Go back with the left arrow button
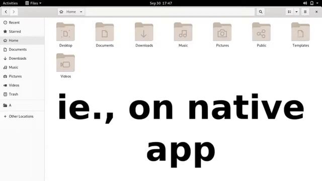Image resolution: width=322 pixels, height=181 pixels. [x=6, y=12]
